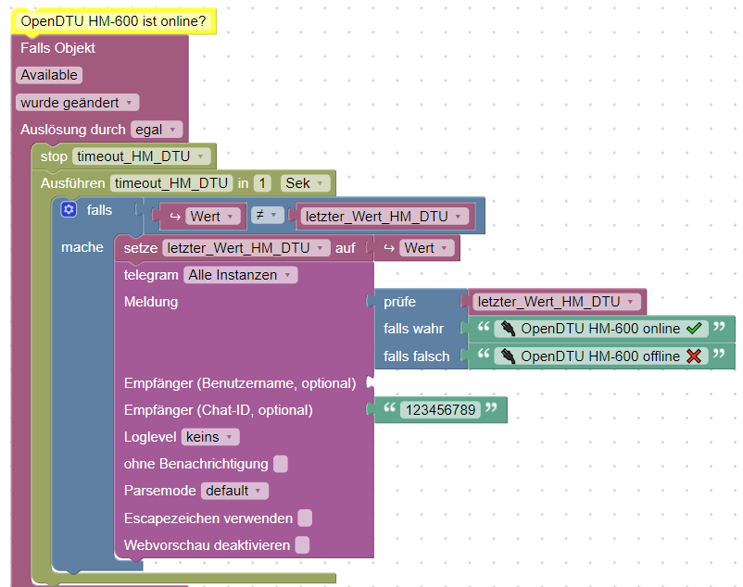
Task: Click the Empfänger (Chat-ID, optional) label
Action: (218, 410)
